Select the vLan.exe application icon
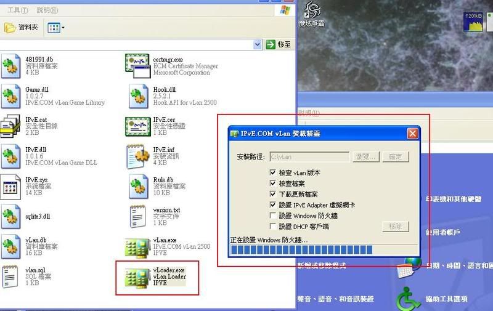The height and width of the screenshot is (311, 493). [x=137, y=248]
